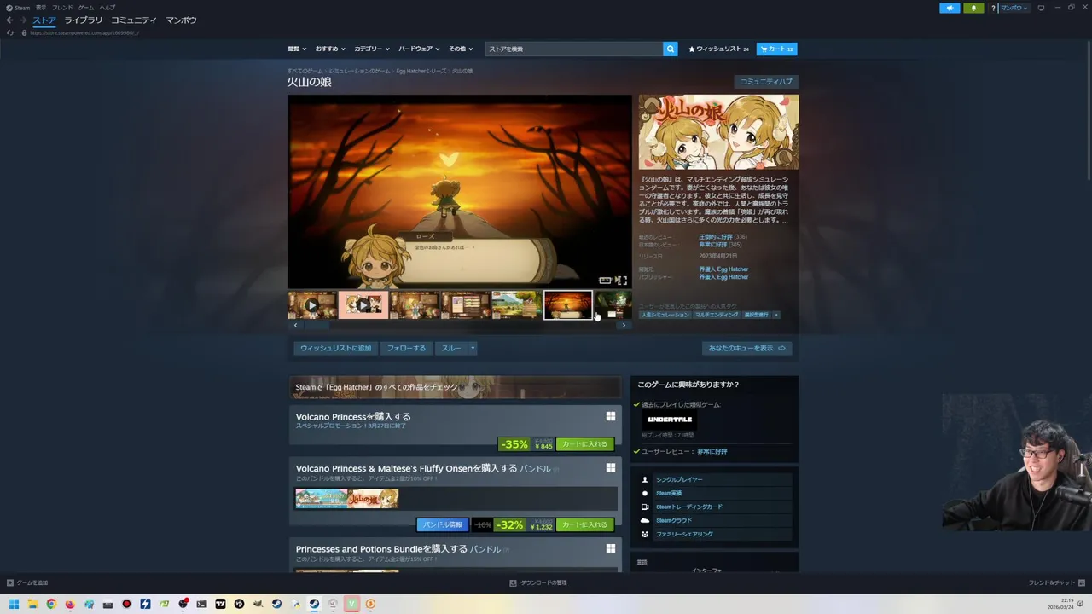
Task: Add Fluffy Onsen bundle to cart at ¥1,232
Action: [584, 524]
